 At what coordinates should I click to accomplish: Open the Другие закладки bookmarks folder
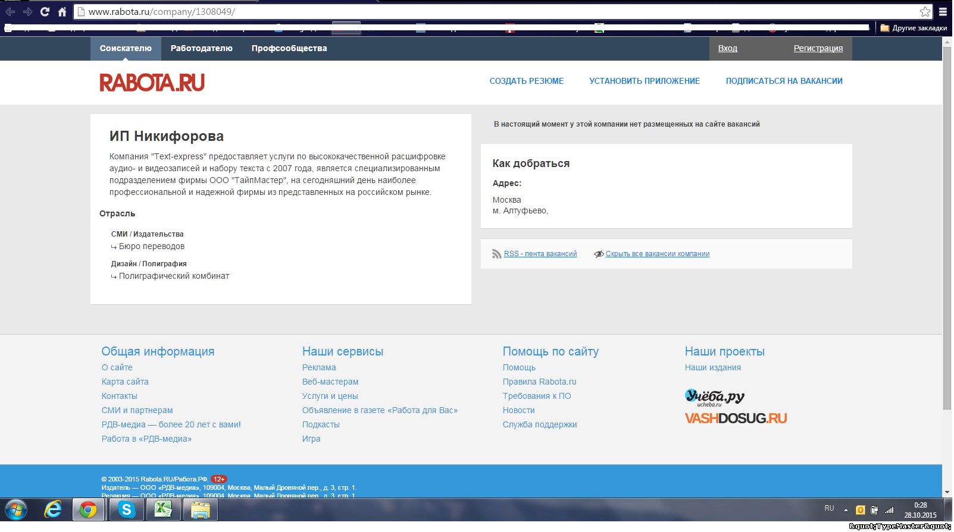click(914, 28)
